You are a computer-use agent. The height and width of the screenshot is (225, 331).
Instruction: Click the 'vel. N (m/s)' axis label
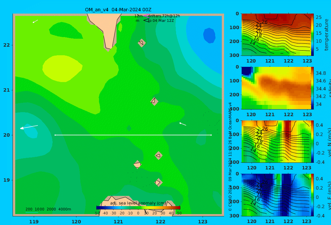coord(329,142)
